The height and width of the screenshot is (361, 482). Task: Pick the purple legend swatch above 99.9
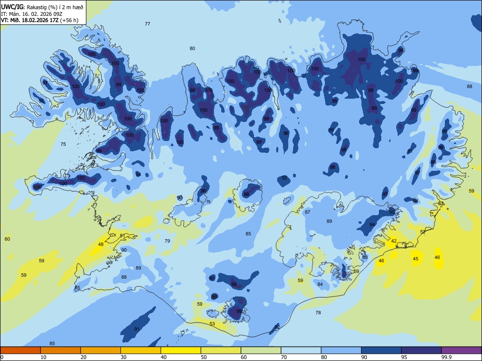coord(461,350)
